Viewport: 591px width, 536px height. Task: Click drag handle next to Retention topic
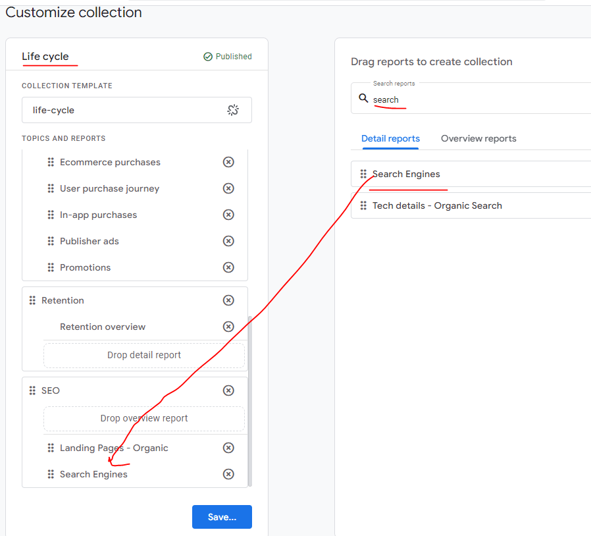point(32,300)
